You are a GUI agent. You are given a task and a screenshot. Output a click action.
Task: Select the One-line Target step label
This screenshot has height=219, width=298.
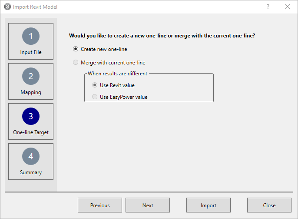tap(31, 132)
